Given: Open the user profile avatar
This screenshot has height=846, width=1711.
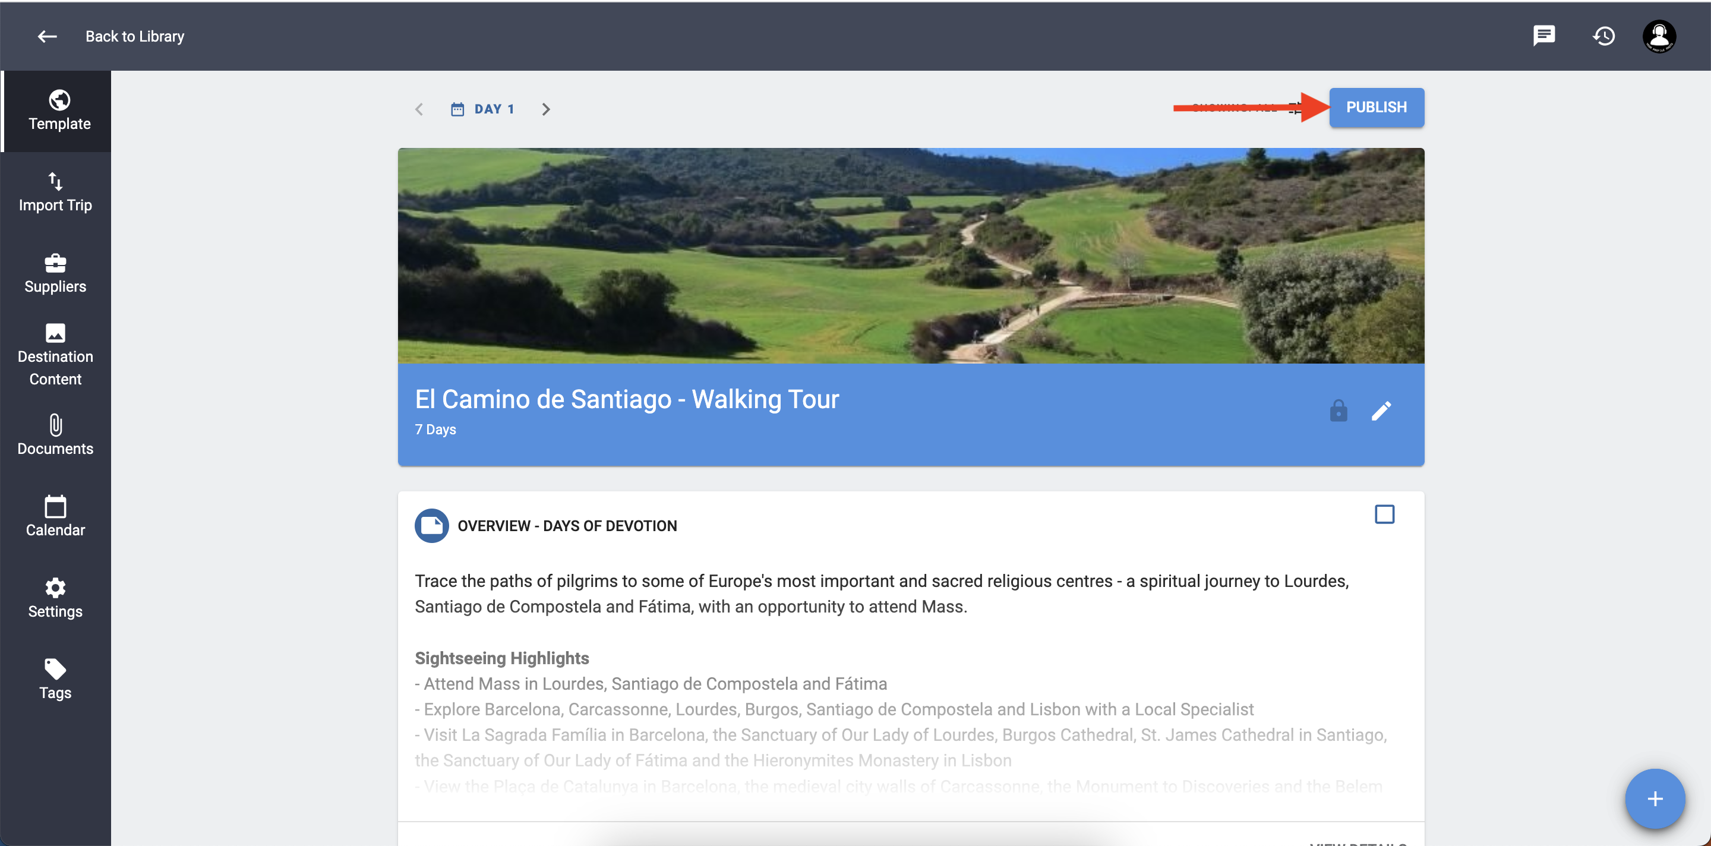Looking at the screenshot, I should (x=1659, y=36).
